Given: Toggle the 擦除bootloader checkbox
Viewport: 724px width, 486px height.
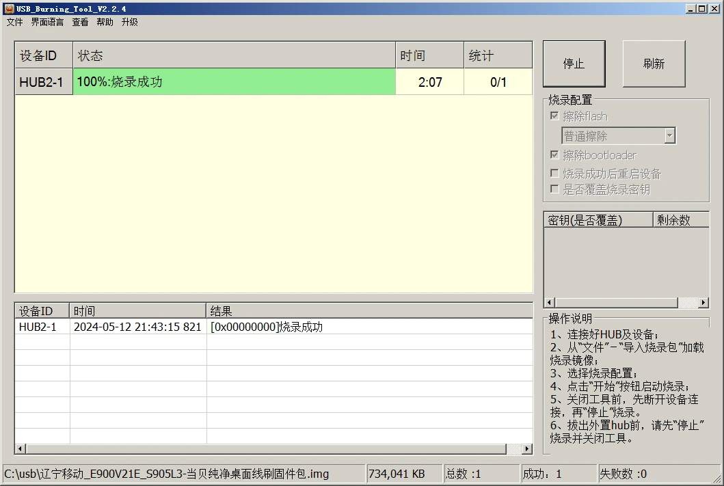Looking at the screenshot, I should [x=554, y=155].
